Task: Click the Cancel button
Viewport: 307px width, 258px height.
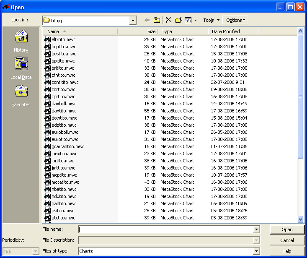Action: [287, 240]
